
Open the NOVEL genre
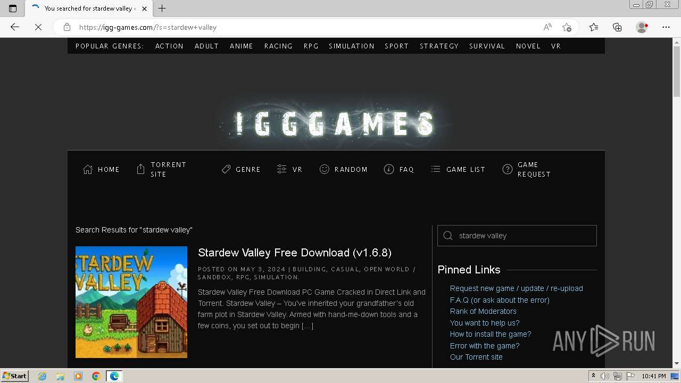point(528,46)
